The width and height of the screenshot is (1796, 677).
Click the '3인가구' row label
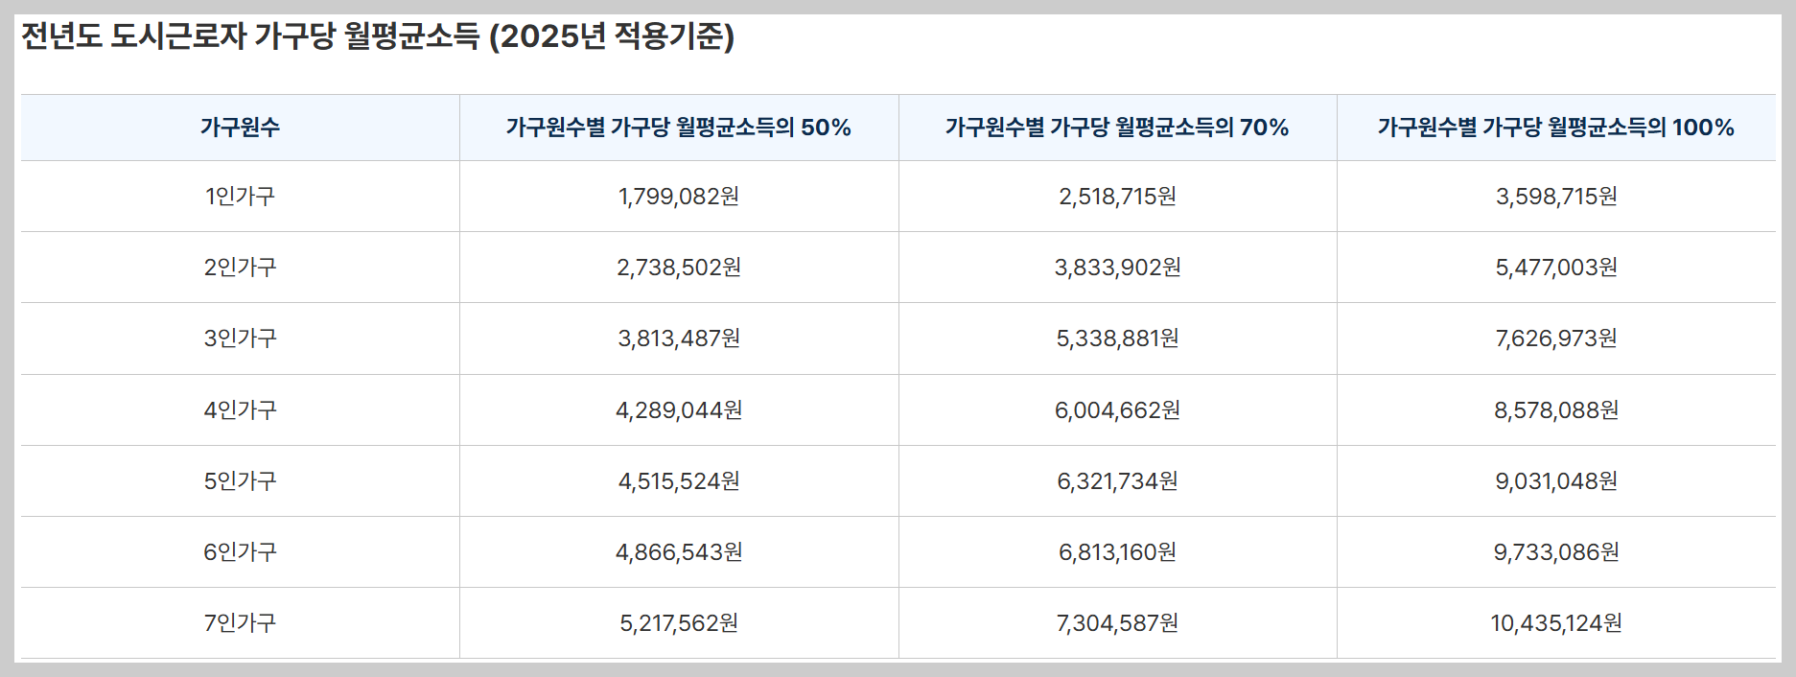click(240, 338)
